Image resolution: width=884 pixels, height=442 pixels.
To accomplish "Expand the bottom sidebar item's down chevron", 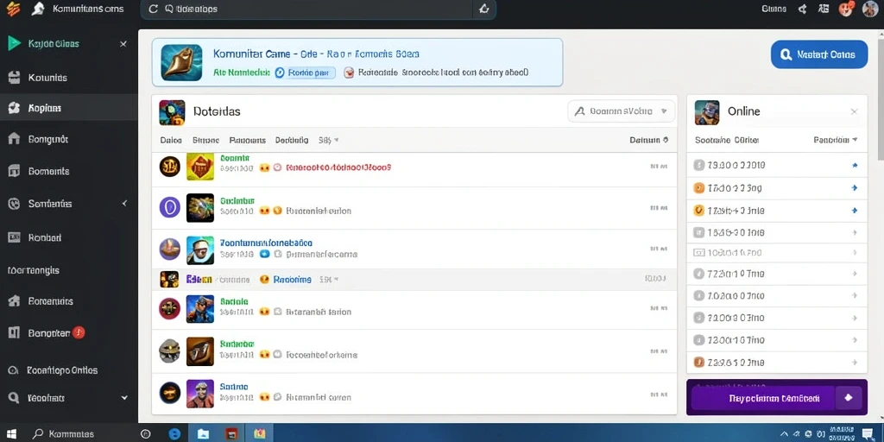I will click(124, 397).
